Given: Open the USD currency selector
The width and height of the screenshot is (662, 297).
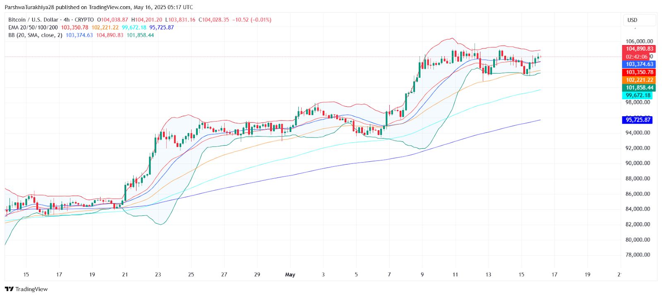Looking at the screenshot, I should tap(639, 20).
